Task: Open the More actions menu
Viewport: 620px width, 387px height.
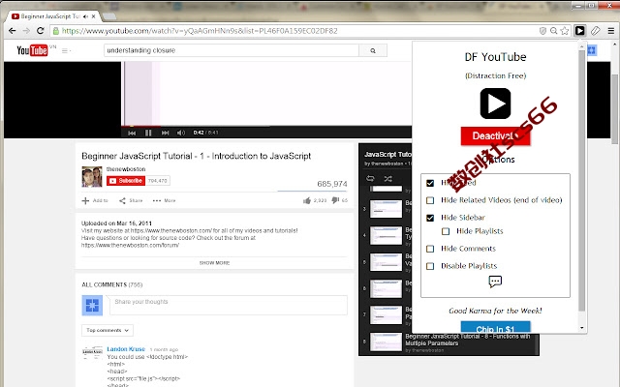Action: (164, 200)
